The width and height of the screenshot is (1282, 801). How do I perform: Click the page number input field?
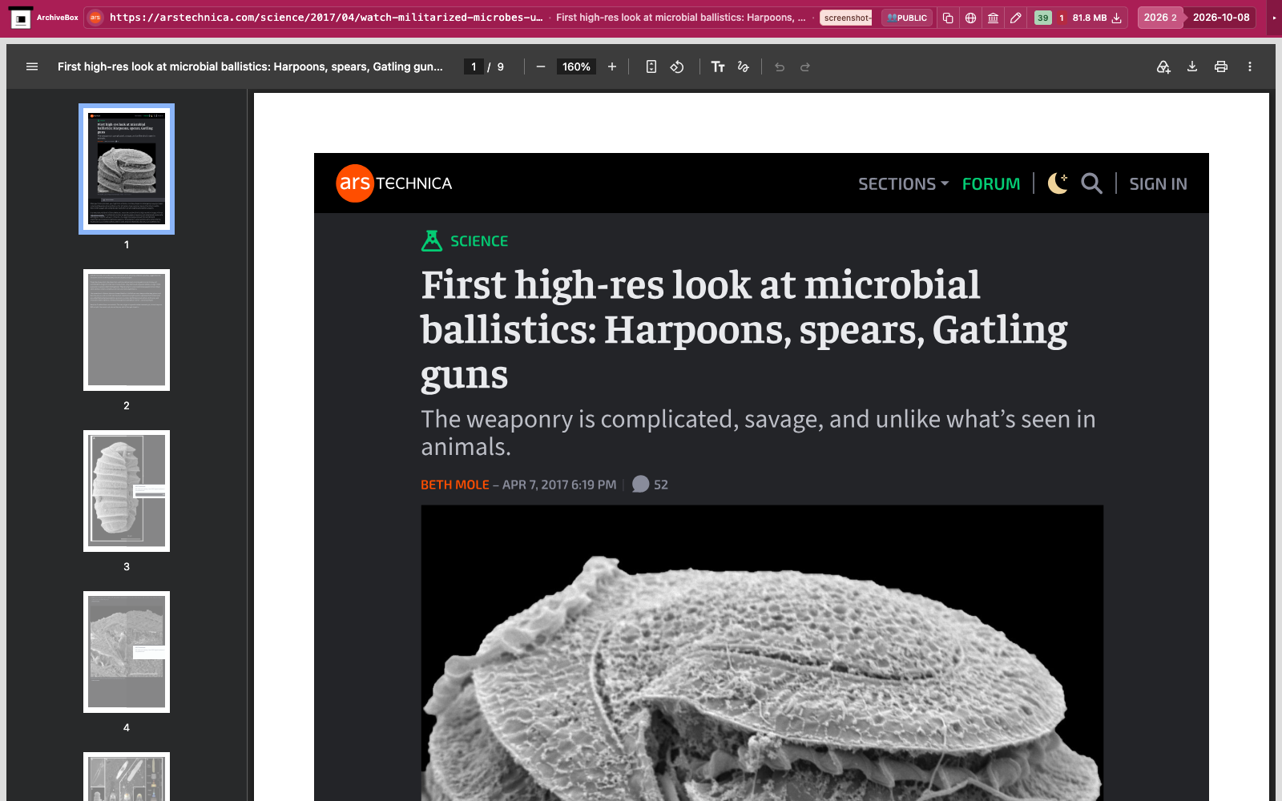point(474,66)
